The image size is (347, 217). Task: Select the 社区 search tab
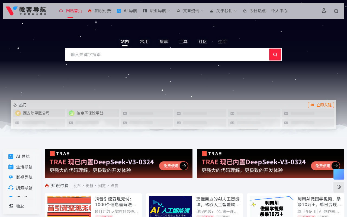(x=203, y=42)
